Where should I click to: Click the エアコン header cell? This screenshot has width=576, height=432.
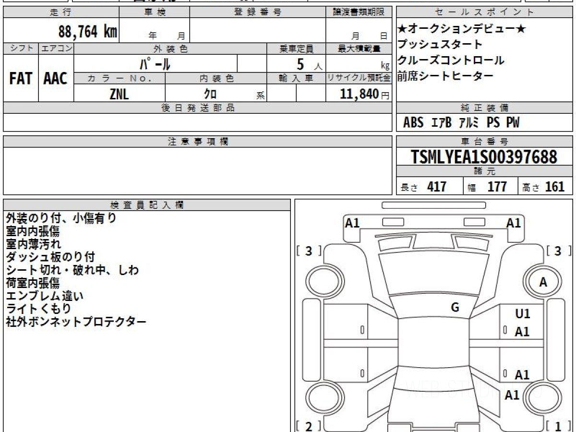(x=56, y=48)
